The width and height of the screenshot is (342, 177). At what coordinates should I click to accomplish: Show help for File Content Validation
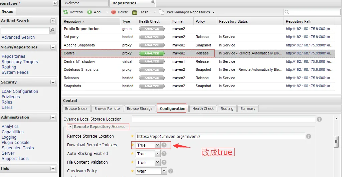tap(164, 162)
